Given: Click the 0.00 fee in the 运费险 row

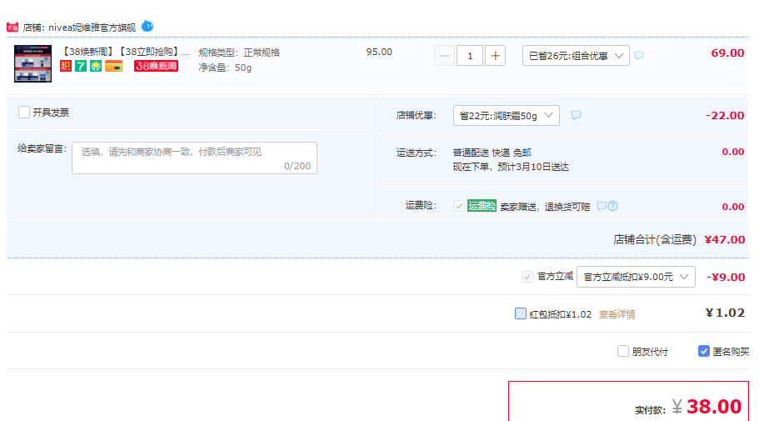Looking at the screenshot, I should coord(733,207).
